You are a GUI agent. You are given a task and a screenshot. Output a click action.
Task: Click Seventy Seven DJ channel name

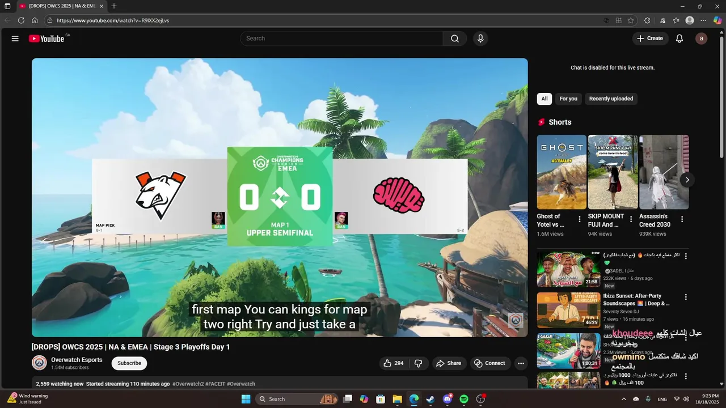point(621,312)
